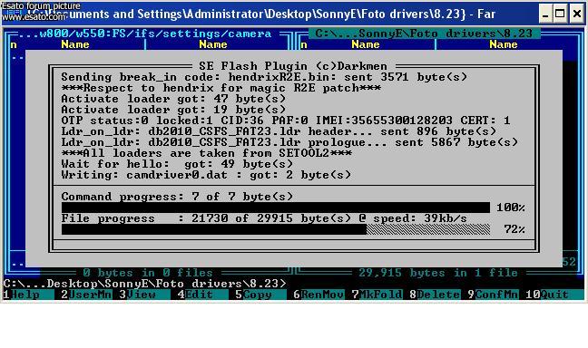Click the 100% percentage value
588x348 pixels.
click(511, 208)
